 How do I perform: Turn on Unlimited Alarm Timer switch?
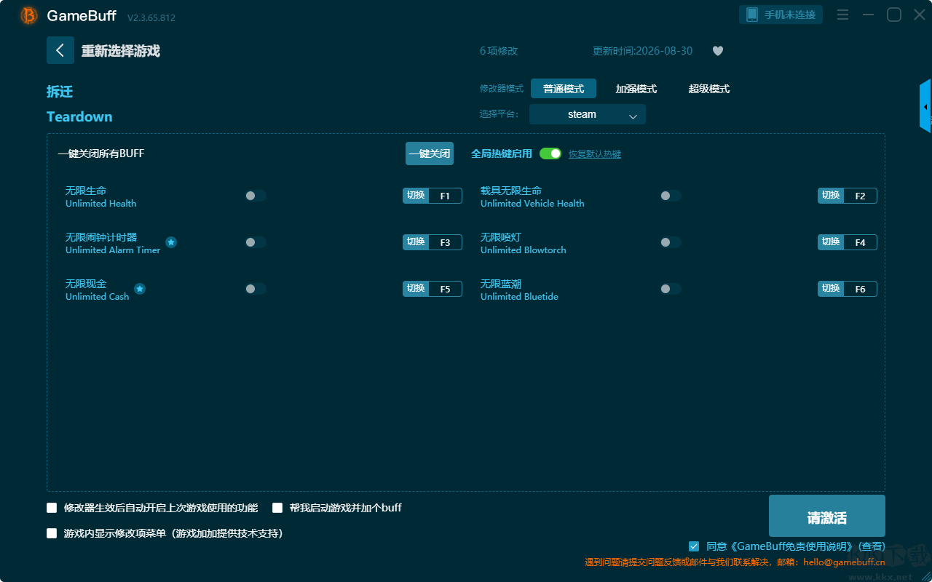point(256,242)
